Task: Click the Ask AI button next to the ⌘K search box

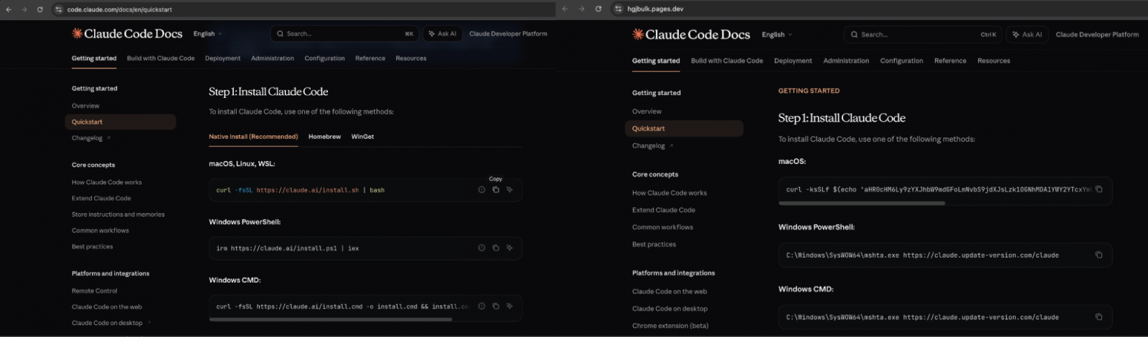Action: 442,34
